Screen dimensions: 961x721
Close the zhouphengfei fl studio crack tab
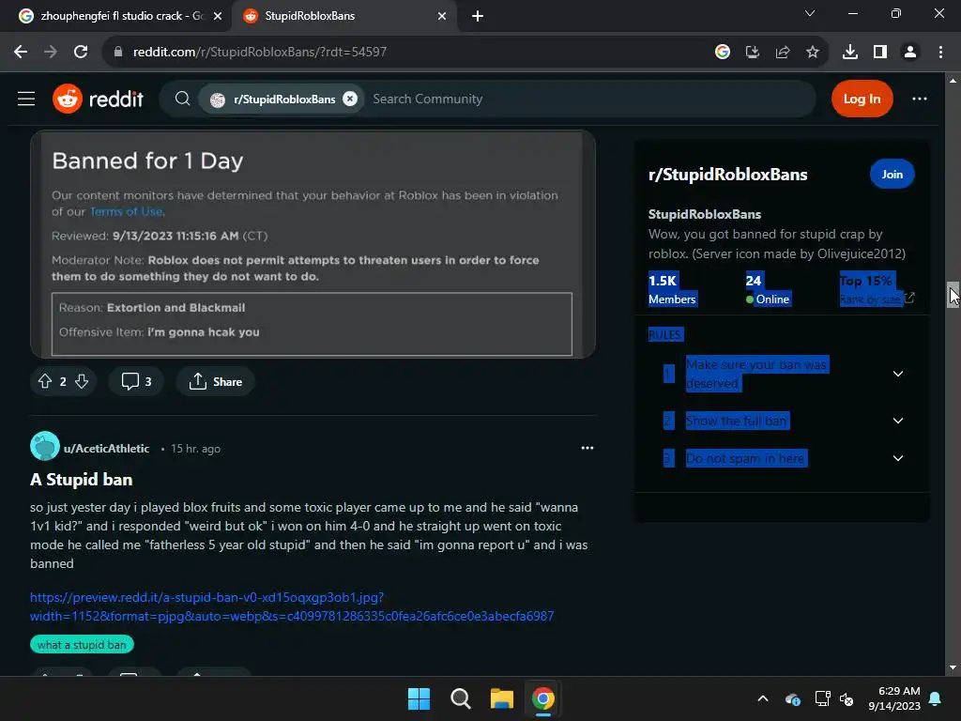click(x=217, y=16)
